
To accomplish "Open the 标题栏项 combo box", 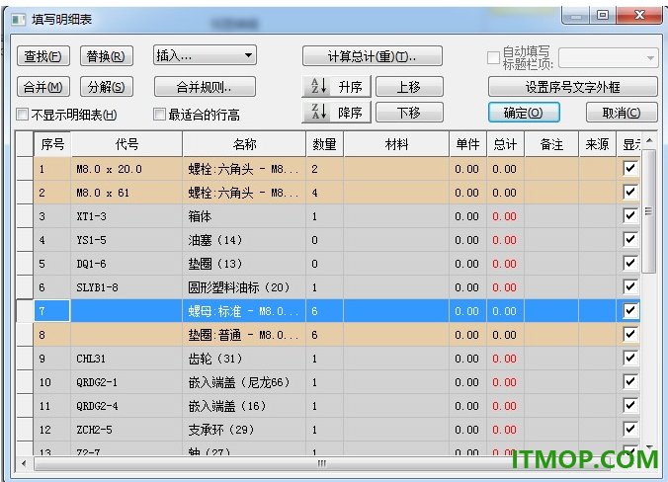I will (608, 57).
